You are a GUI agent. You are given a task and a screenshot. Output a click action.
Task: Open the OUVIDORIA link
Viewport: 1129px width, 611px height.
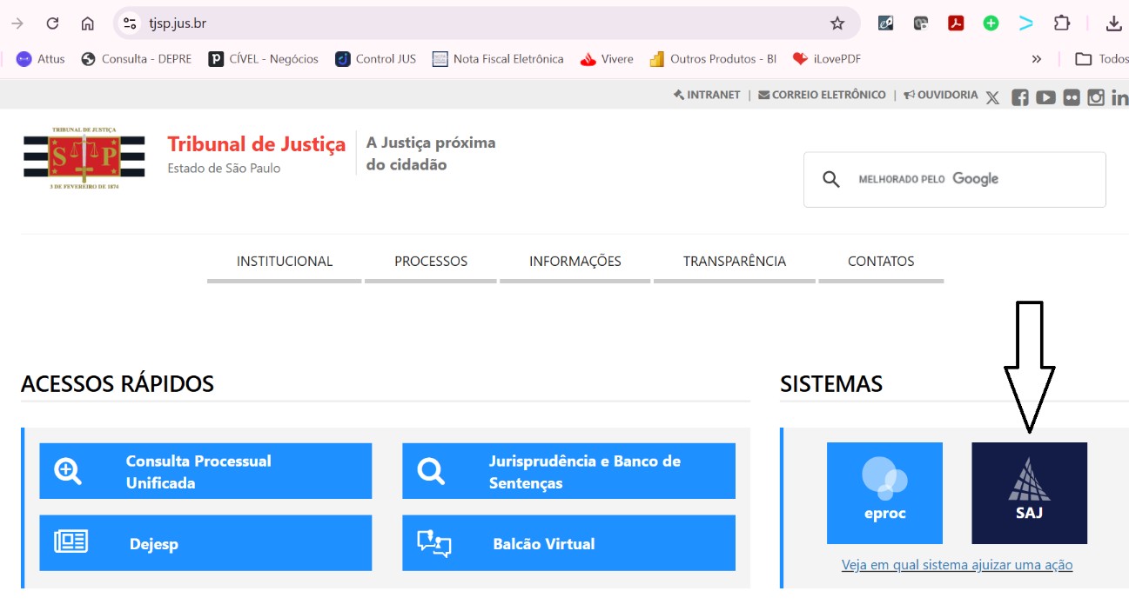point(941,95)
